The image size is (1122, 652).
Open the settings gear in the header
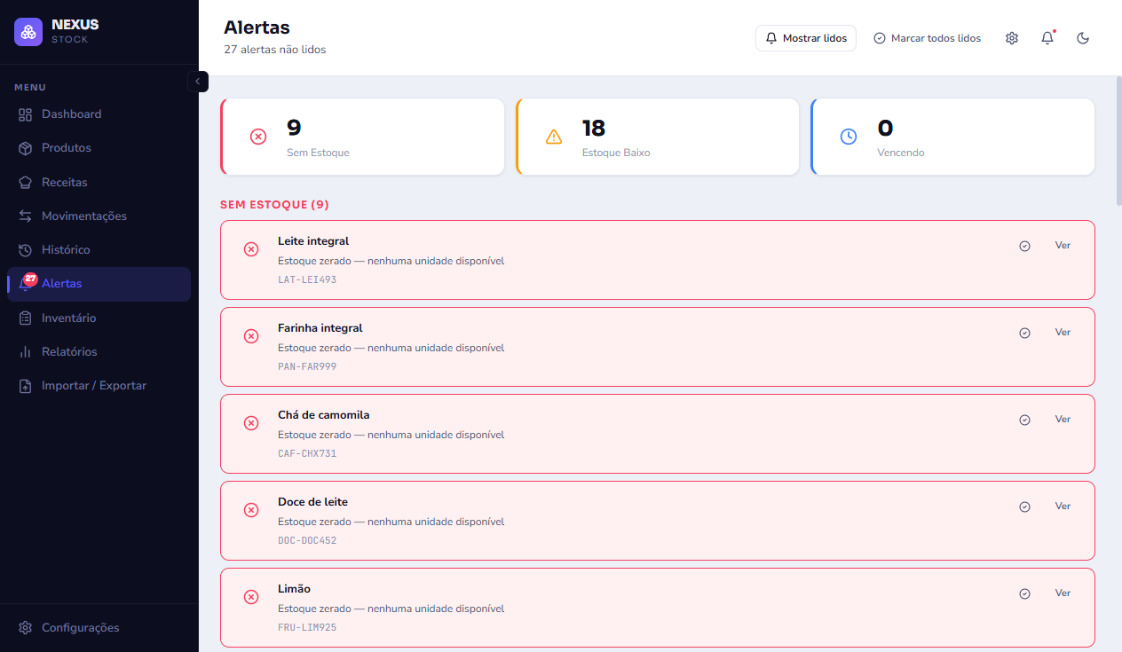pos(1012,38)
